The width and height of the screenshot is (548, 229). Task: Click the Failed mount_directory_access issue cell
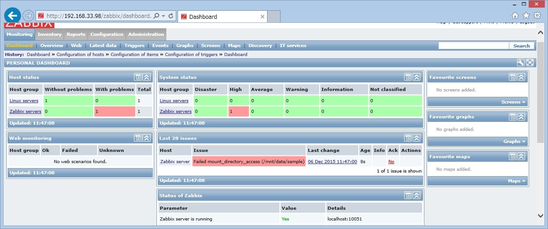tap(249, 162)
